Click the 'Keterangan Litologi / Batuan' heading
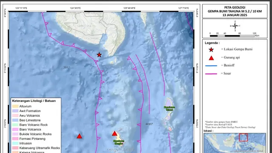This screenshot has width=272, height=153. pos(34,101)
